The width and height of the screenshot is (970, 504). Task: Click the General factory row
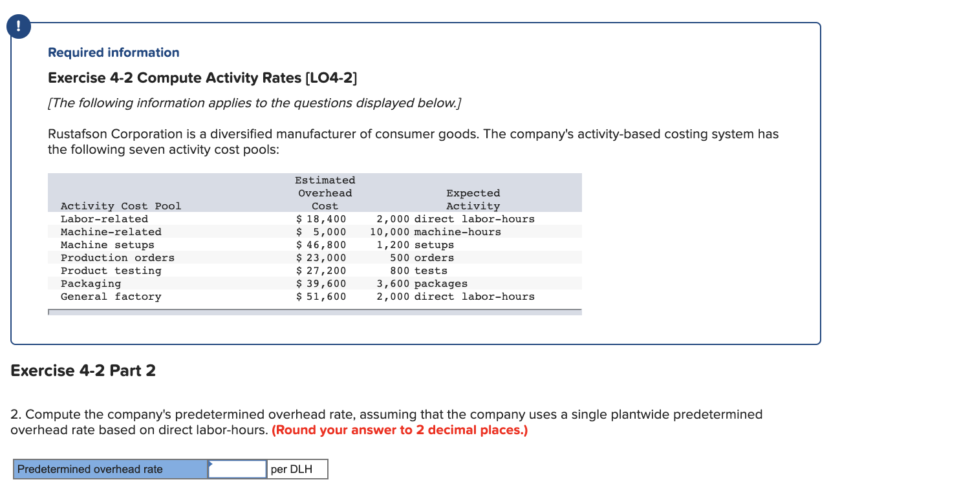[x=111, y=296]
